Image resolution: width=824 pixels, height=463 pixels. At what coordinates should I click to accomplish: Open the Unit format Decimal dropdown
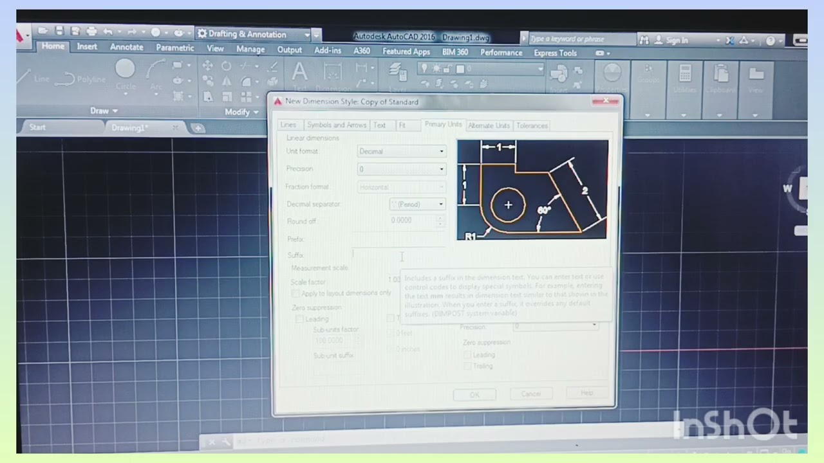[x=402, y=151]
